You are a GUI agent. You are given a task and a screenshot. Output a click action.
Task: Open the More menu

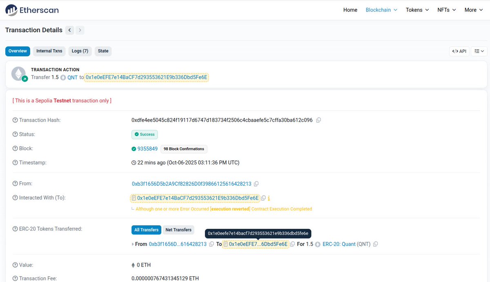click(x=474, y=10)
